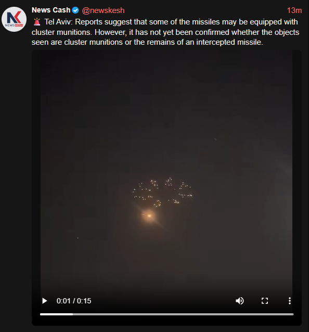Open the post via the 13m timestamp
Screen dimensions: 309x332
[294, 10]
